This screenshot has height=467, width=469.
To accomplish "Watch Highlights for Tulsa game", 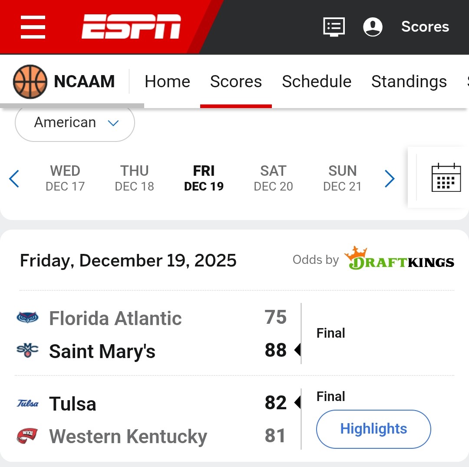I will tap(373, 429).
